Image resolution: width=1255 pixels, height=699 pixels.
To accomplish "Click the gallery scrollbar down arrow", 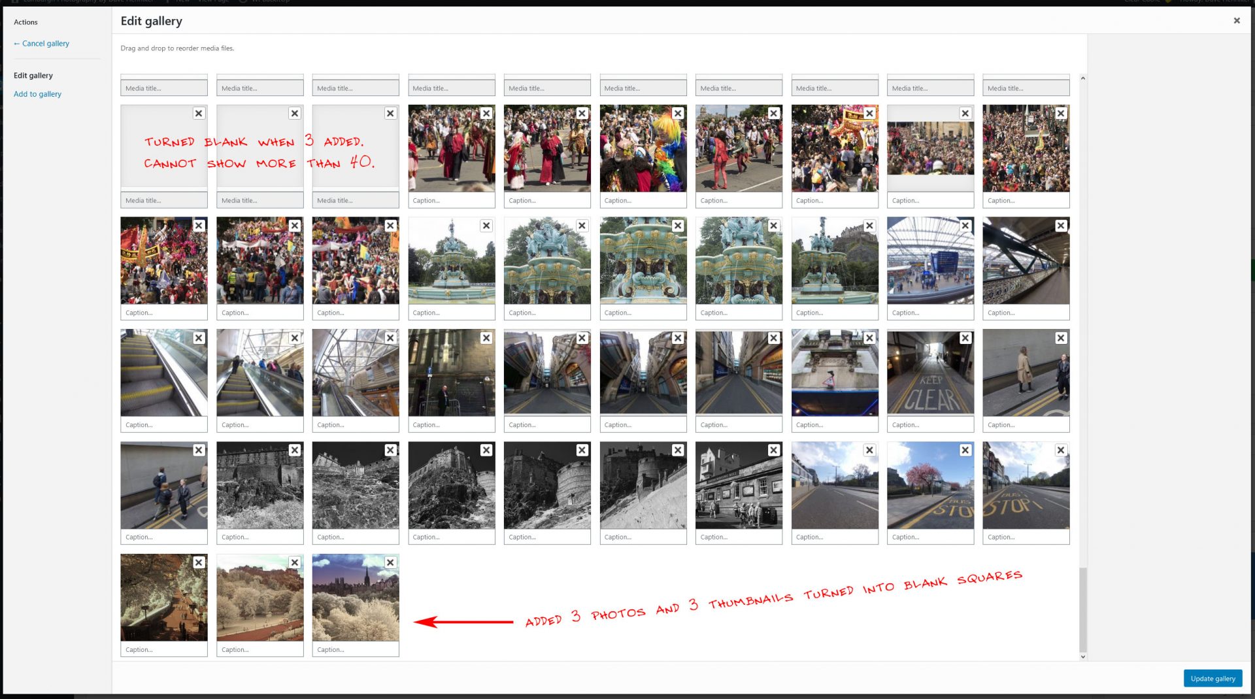I will pos(1083,656).
